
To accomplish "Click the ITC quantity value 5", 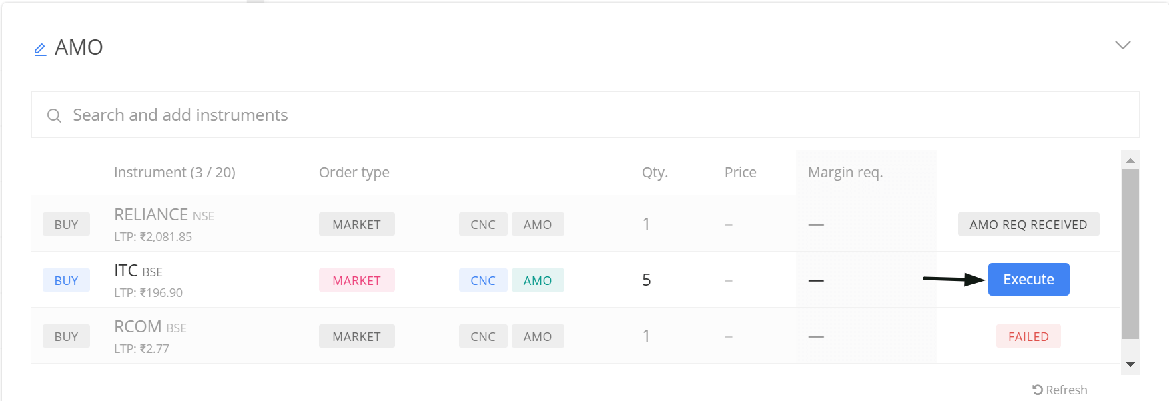I will point(646,280).
